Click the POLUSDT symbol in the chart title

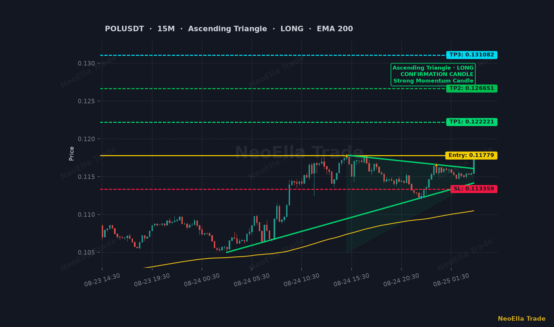124,29
